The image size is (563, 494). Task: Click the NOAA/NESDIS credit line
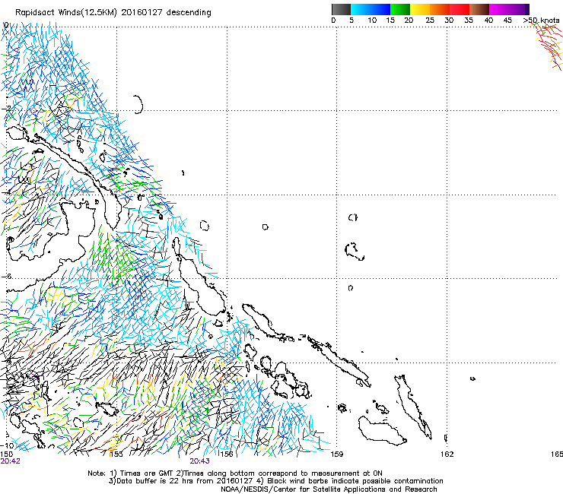(329, 489)
